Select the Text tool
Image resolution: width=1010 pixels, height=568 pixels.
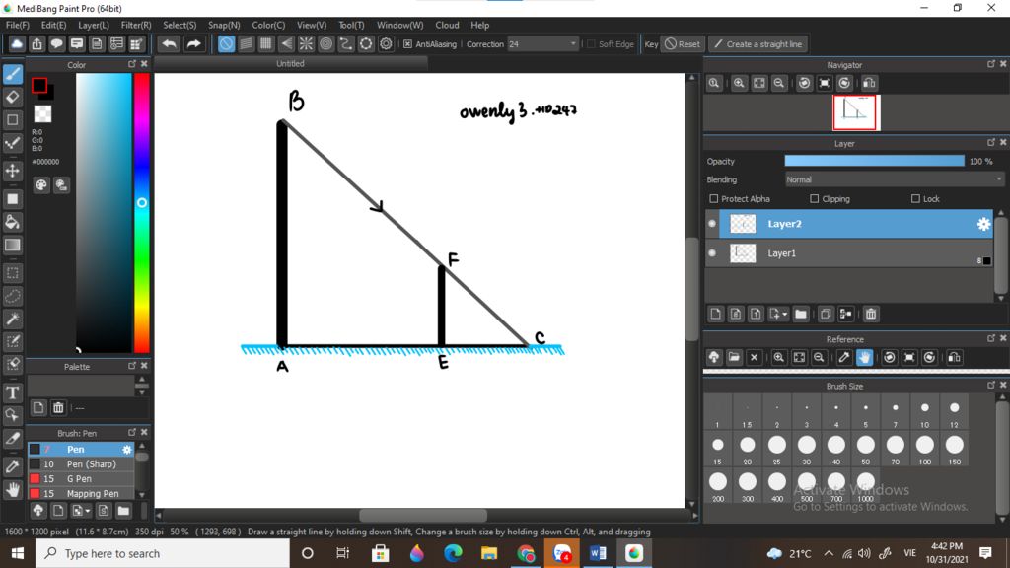click(13, 392)
